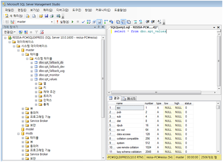223x162 pixels.
Task: Collapse the msdb database node
Action: 19,134
